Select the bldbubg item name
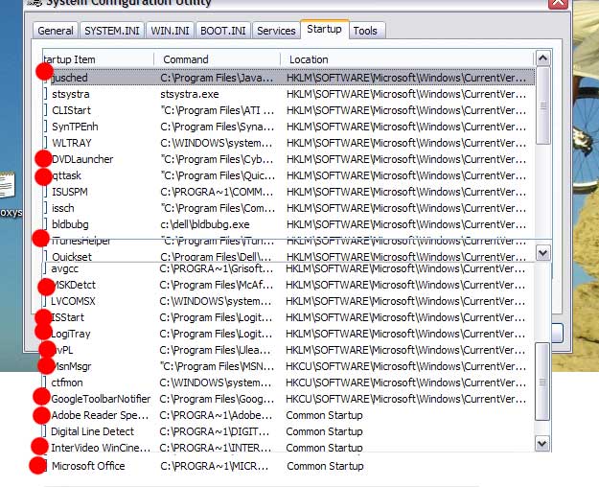Screen dimensions: 599x487 [x=70, y=224]
